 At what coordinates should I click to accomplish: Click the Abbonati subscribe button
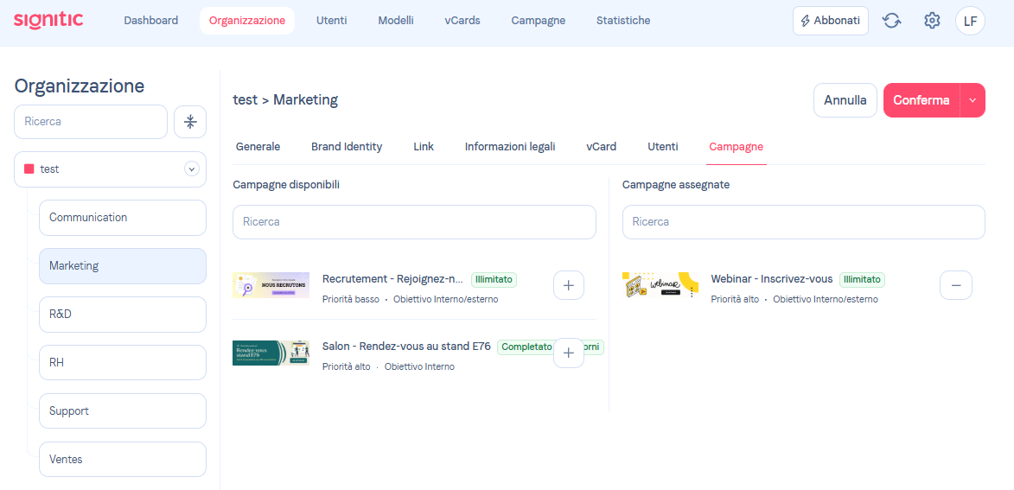coord(830,21)
